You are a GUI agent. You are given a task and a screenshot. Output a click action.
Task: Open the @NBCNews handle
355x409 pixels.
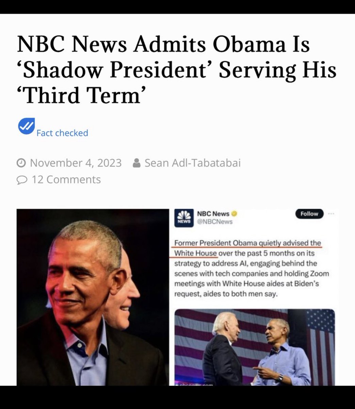(215, 222)
